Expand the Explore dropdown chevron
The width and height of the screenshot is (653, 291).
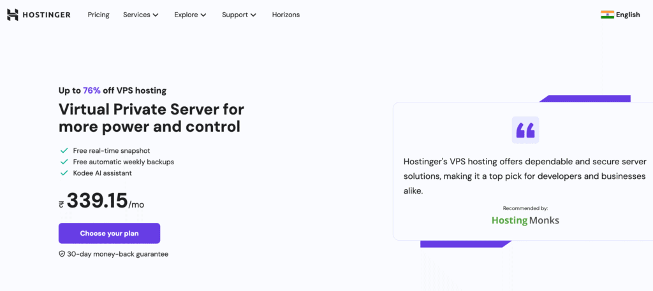(203, 15)
